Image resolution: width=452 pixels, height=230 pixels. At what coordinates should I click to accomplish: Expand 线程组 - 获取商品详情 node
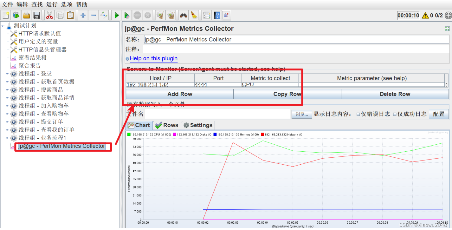(x=8, y=98)
